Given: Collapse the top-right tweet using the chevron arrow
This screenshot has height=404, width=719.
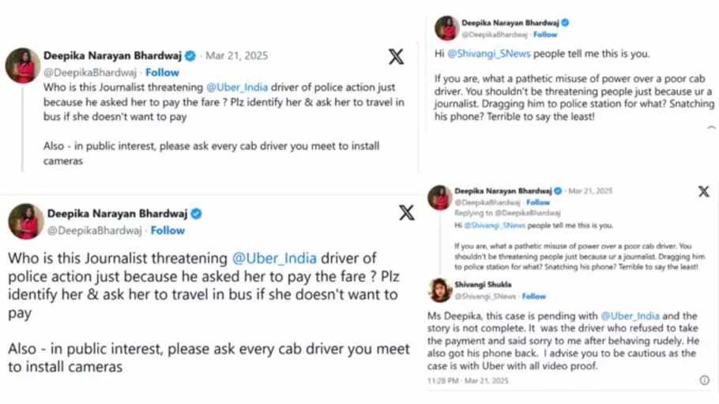Looking at the screenshot, I should 711,128.
